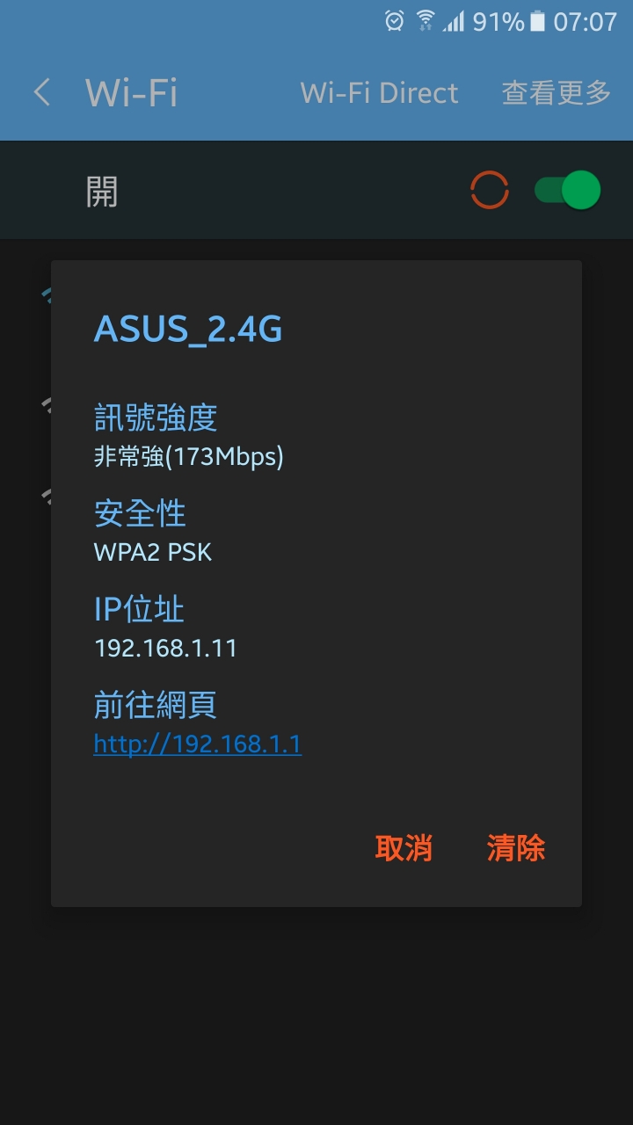
Task: Tap the orange scanning spinner icon
Action: pyautogui.click(x=490, y=190)
